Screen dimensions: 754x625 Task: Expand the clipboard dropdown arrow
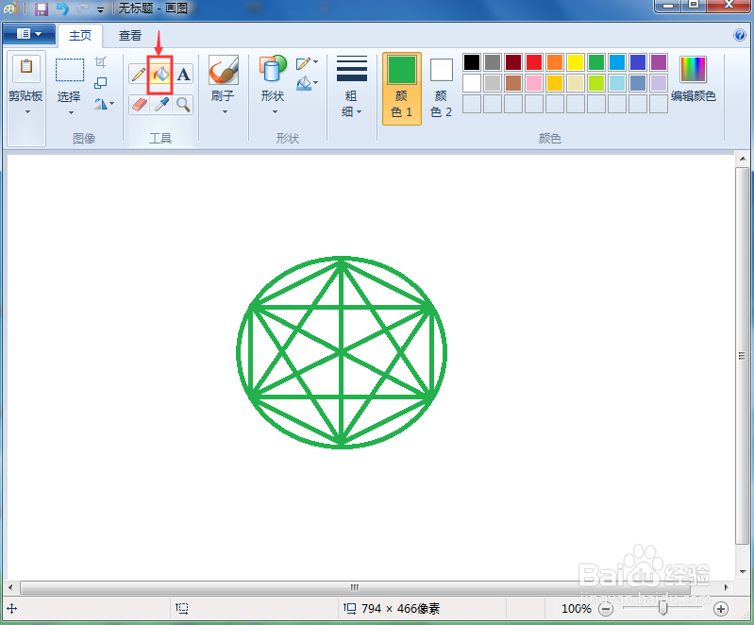click(27, 112)
